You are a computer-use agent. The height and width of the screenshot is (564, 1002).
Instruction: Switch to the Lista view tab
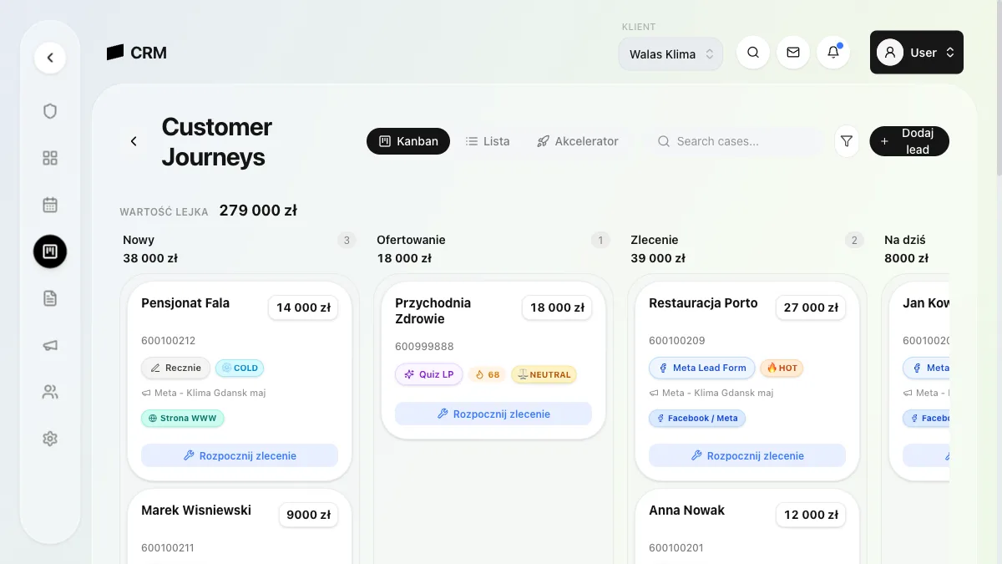pyautogui.click(x=488, y=141)
